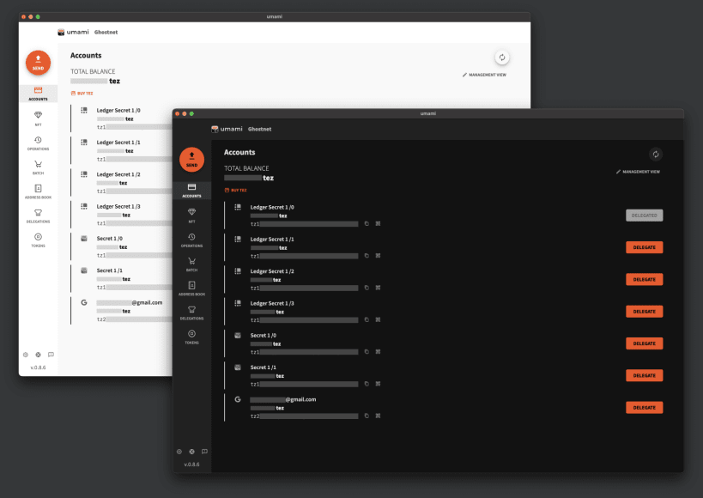The width and height of the screenshot is (703, 498).
Task: Click the Send button in light window
Action: pyautogui.click(x=38, y=63)
